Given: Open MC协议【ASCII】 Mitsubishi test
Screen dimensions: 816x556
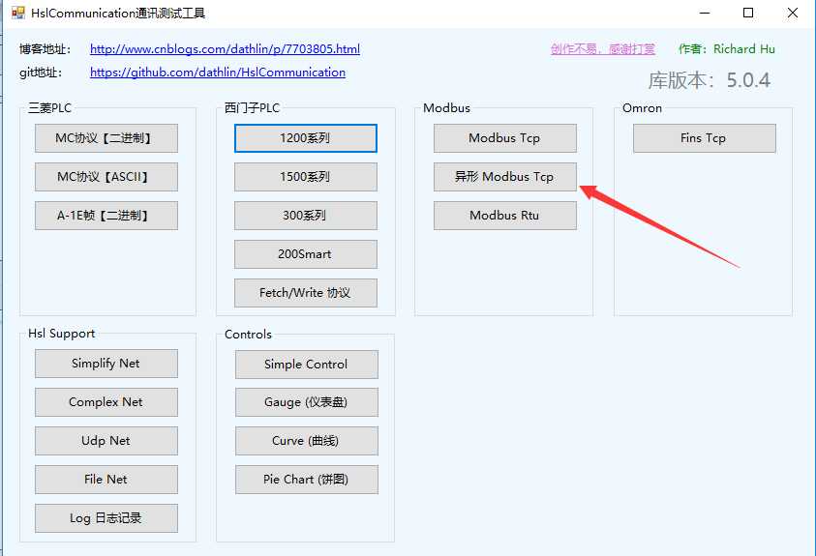Looking at the screenshot, I should (106, 177).
